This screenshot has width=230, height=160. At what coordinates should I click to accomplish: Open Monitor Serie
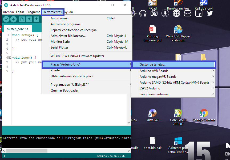pos(87,42)
